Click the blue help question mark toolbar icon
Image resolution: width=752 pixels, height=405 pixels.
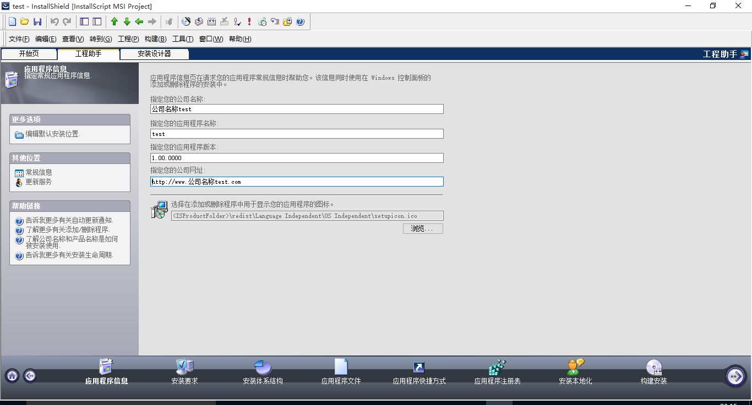(x=300, y=22)
